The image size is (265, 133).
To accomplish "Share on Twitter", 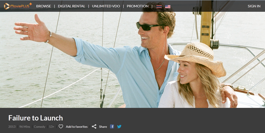I will coord(119,126).
